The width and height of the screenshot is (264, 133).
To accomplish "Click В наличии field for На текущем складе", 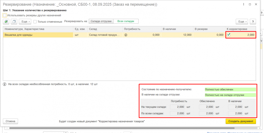I will (235, 107).
